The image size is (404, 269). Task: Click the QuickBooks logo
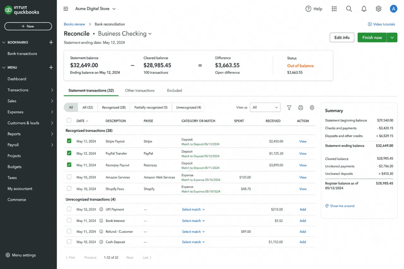tap(22, 10)
